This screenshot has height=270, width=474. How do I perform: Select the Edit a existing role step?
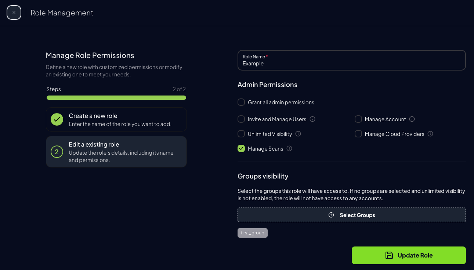(116, 152)
